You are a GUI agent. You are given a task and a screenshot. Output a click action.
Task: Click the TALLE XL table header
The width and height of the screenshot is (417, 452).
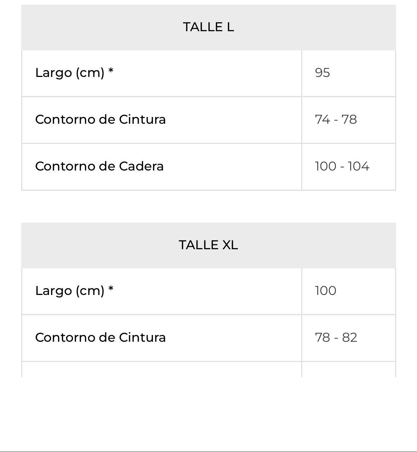[x=208, y=245]
